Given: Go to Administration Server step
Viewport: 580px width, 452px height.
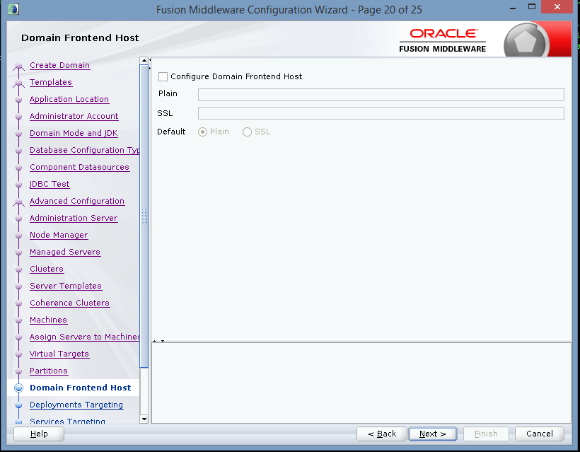Looking at the screenshot, I should 74,219.
